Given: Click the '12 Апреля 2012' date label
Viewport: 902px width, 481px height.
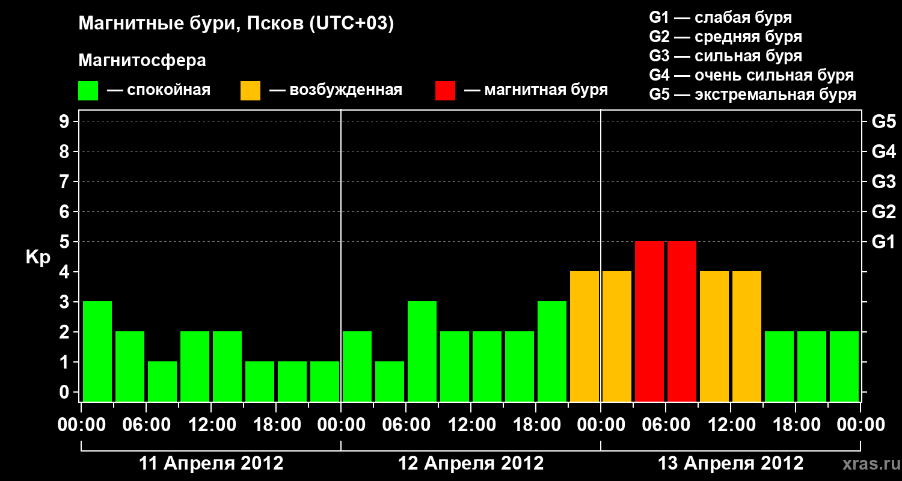Looking at the screenshot, I should (x=471, y=464).
